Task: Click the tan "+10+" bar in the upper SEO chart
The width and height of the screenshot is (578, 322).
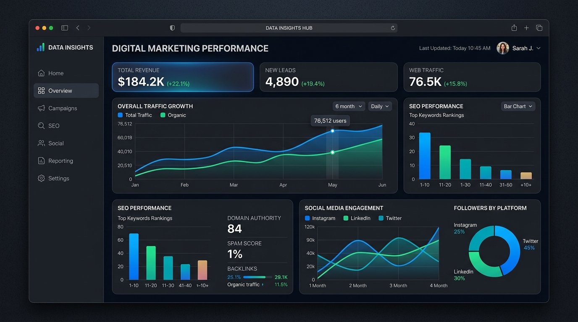Action: [526, 176]
